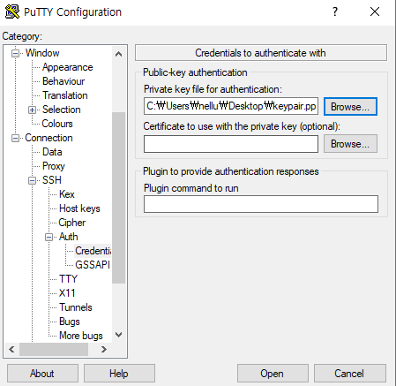The image size is (396, 386).
Task: Click the About button
Action: click(42, 374)
